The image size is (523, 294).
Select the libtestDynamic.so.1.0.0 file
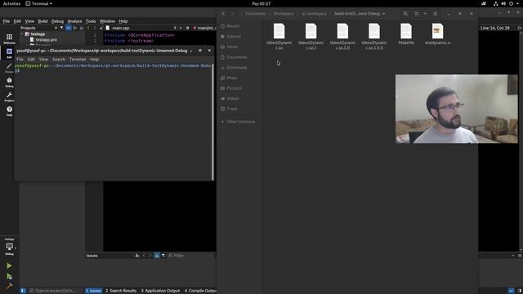pos(374,37)
